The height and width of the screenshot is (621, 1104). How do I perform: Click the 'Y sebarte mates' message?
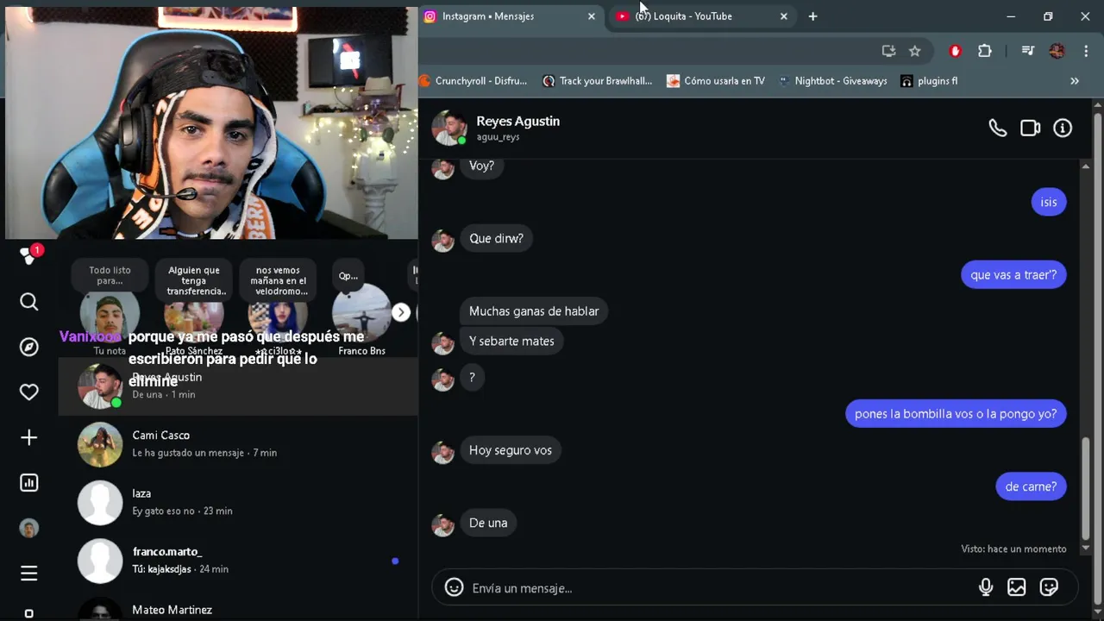point(511,341)
